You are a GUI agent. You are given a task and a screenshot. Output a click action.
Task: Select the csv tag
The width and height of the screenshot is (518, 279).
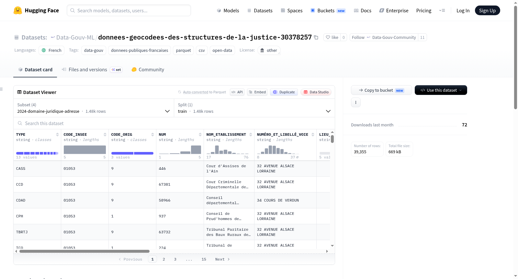click(202, 50)
